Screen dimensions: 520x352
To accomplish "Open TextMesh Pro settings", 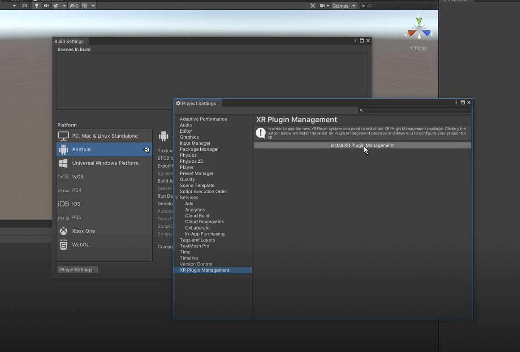I will (x=195, y=246).
